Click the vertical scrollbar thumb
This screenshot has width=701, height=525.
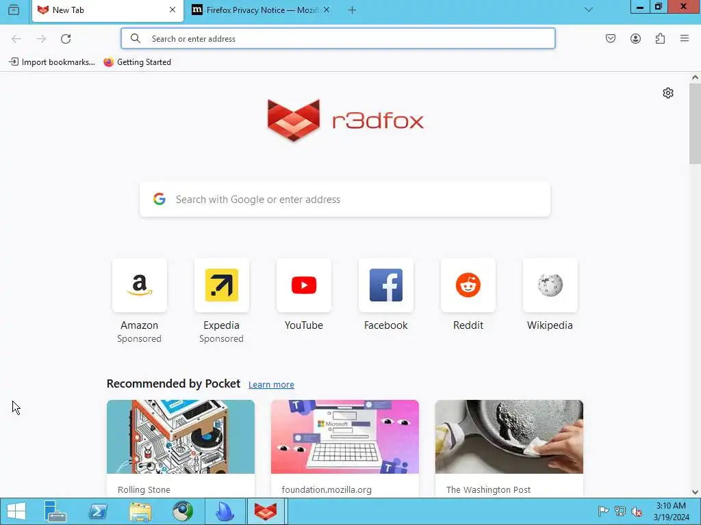pos(695,124)
